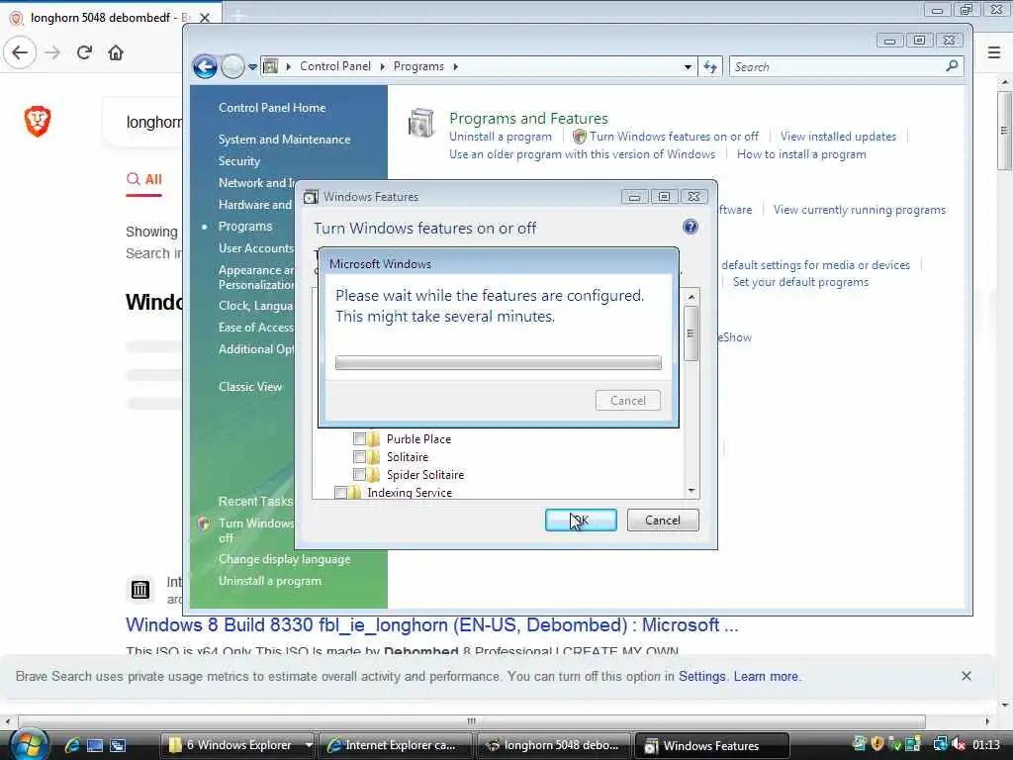Click the Purble Place folder icon
1013x760 pixels.
pyautogui.click(x=374, y=438)
